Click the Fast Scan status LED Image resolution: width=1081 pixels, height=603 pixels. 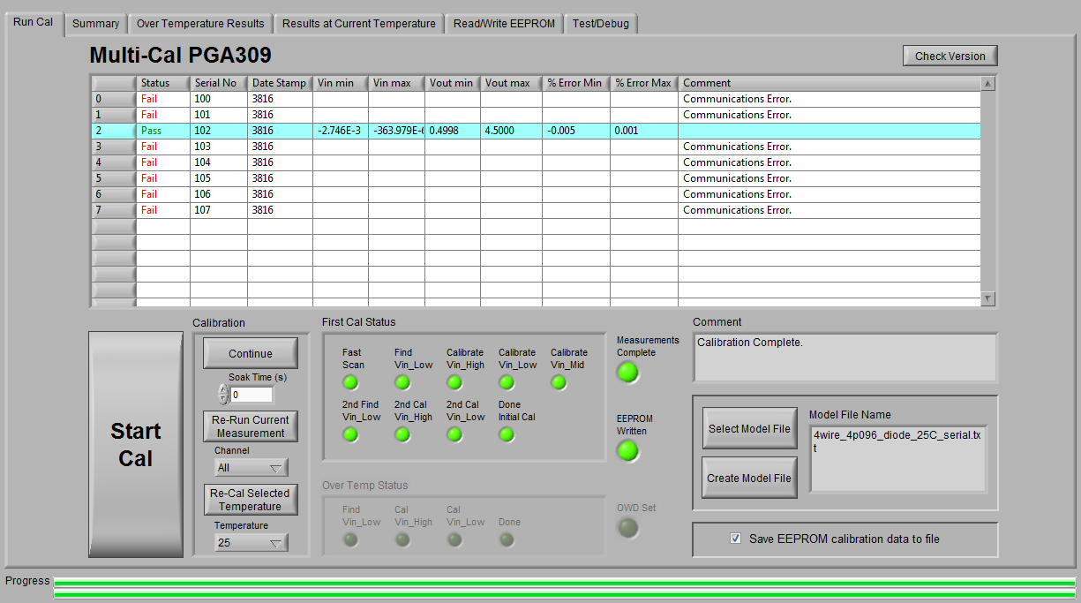tap(350, 382)
